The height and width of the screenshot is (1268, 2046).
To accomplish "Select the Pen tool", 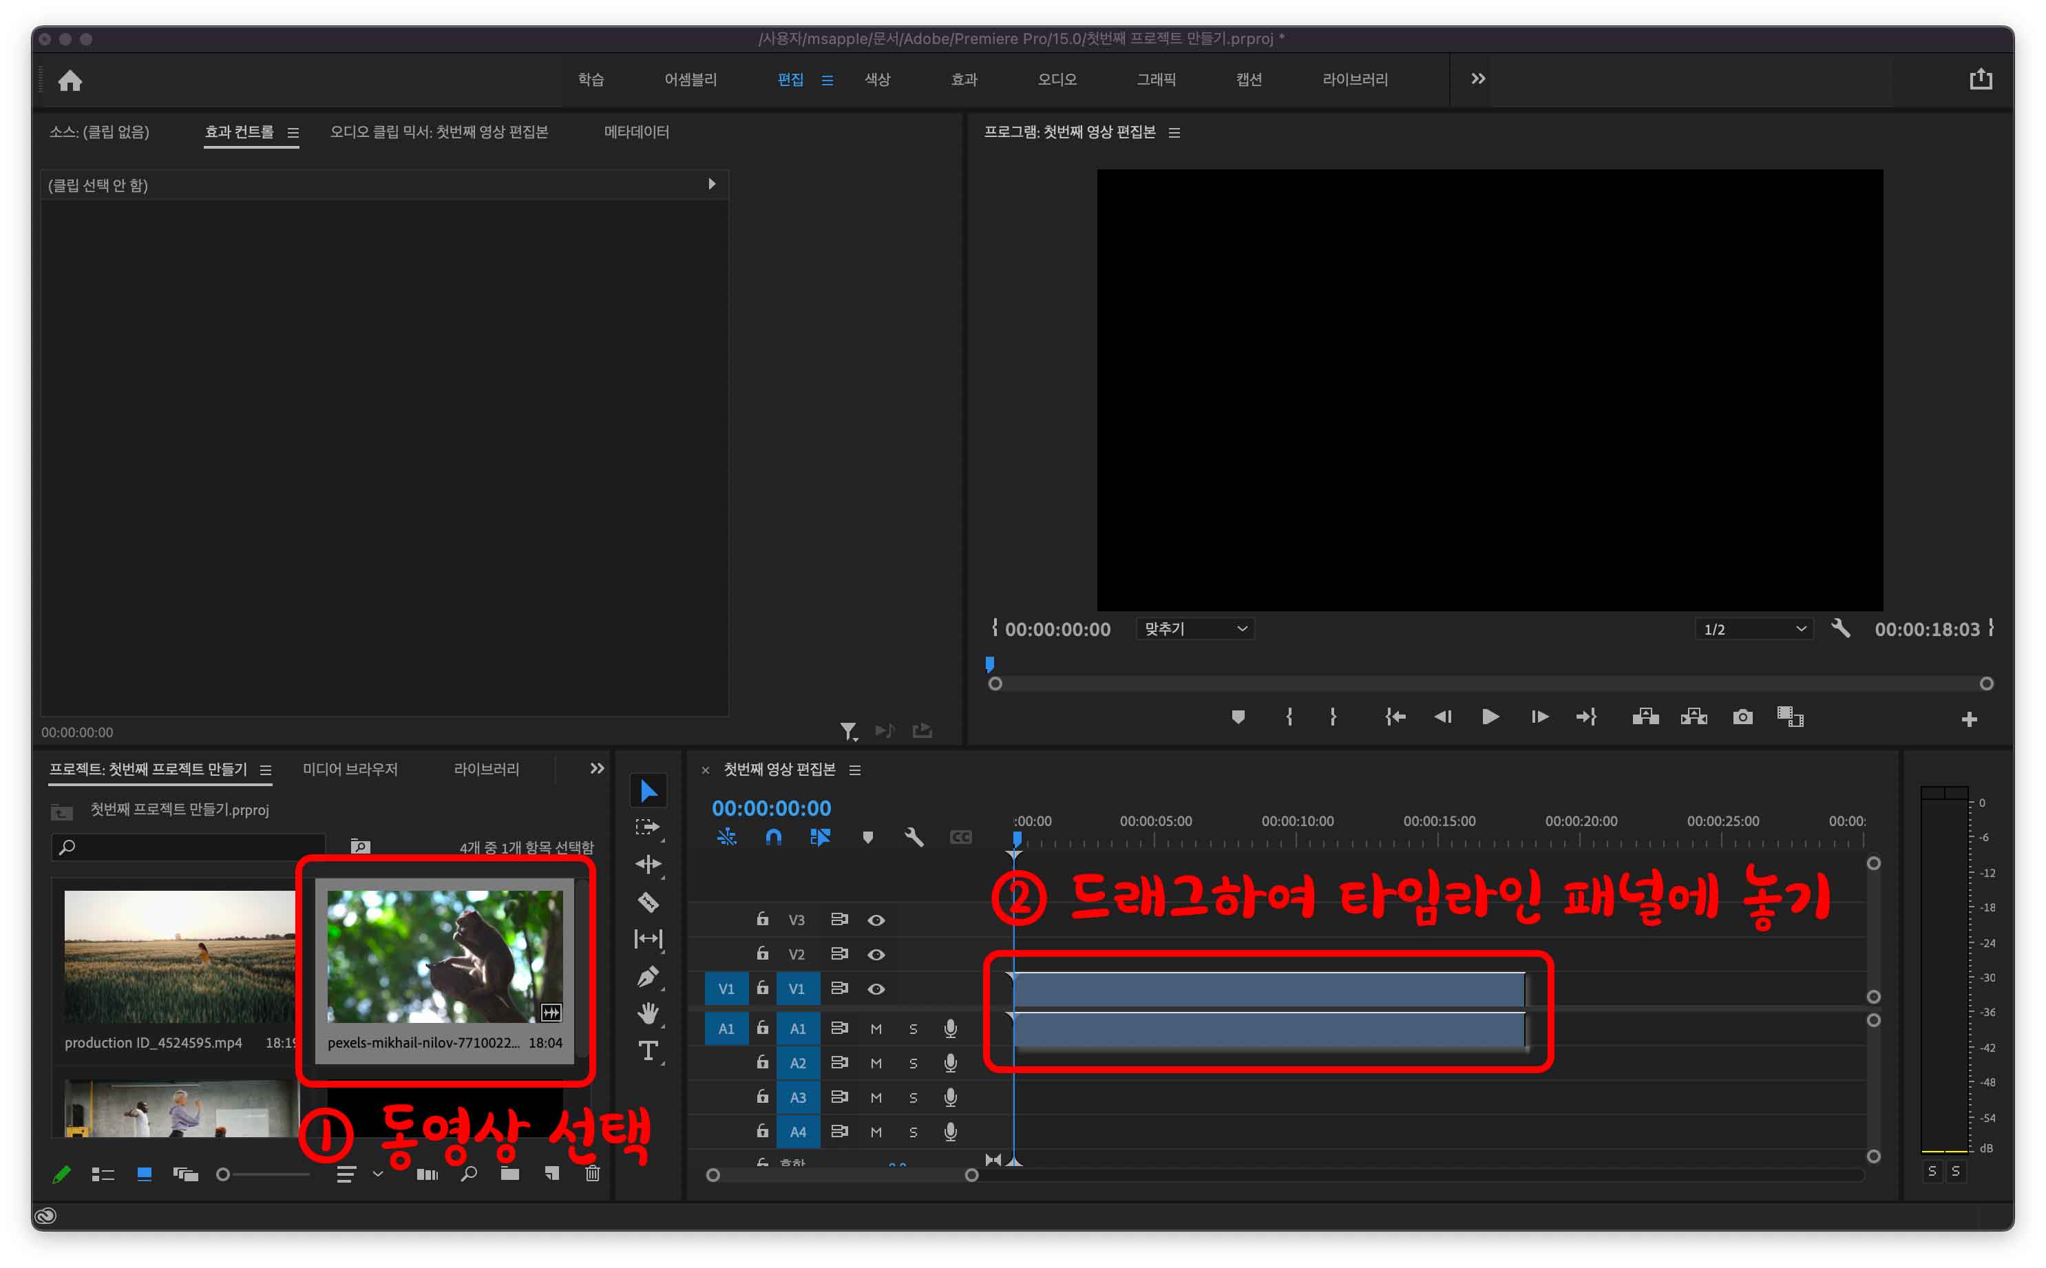I will point(647,976).
